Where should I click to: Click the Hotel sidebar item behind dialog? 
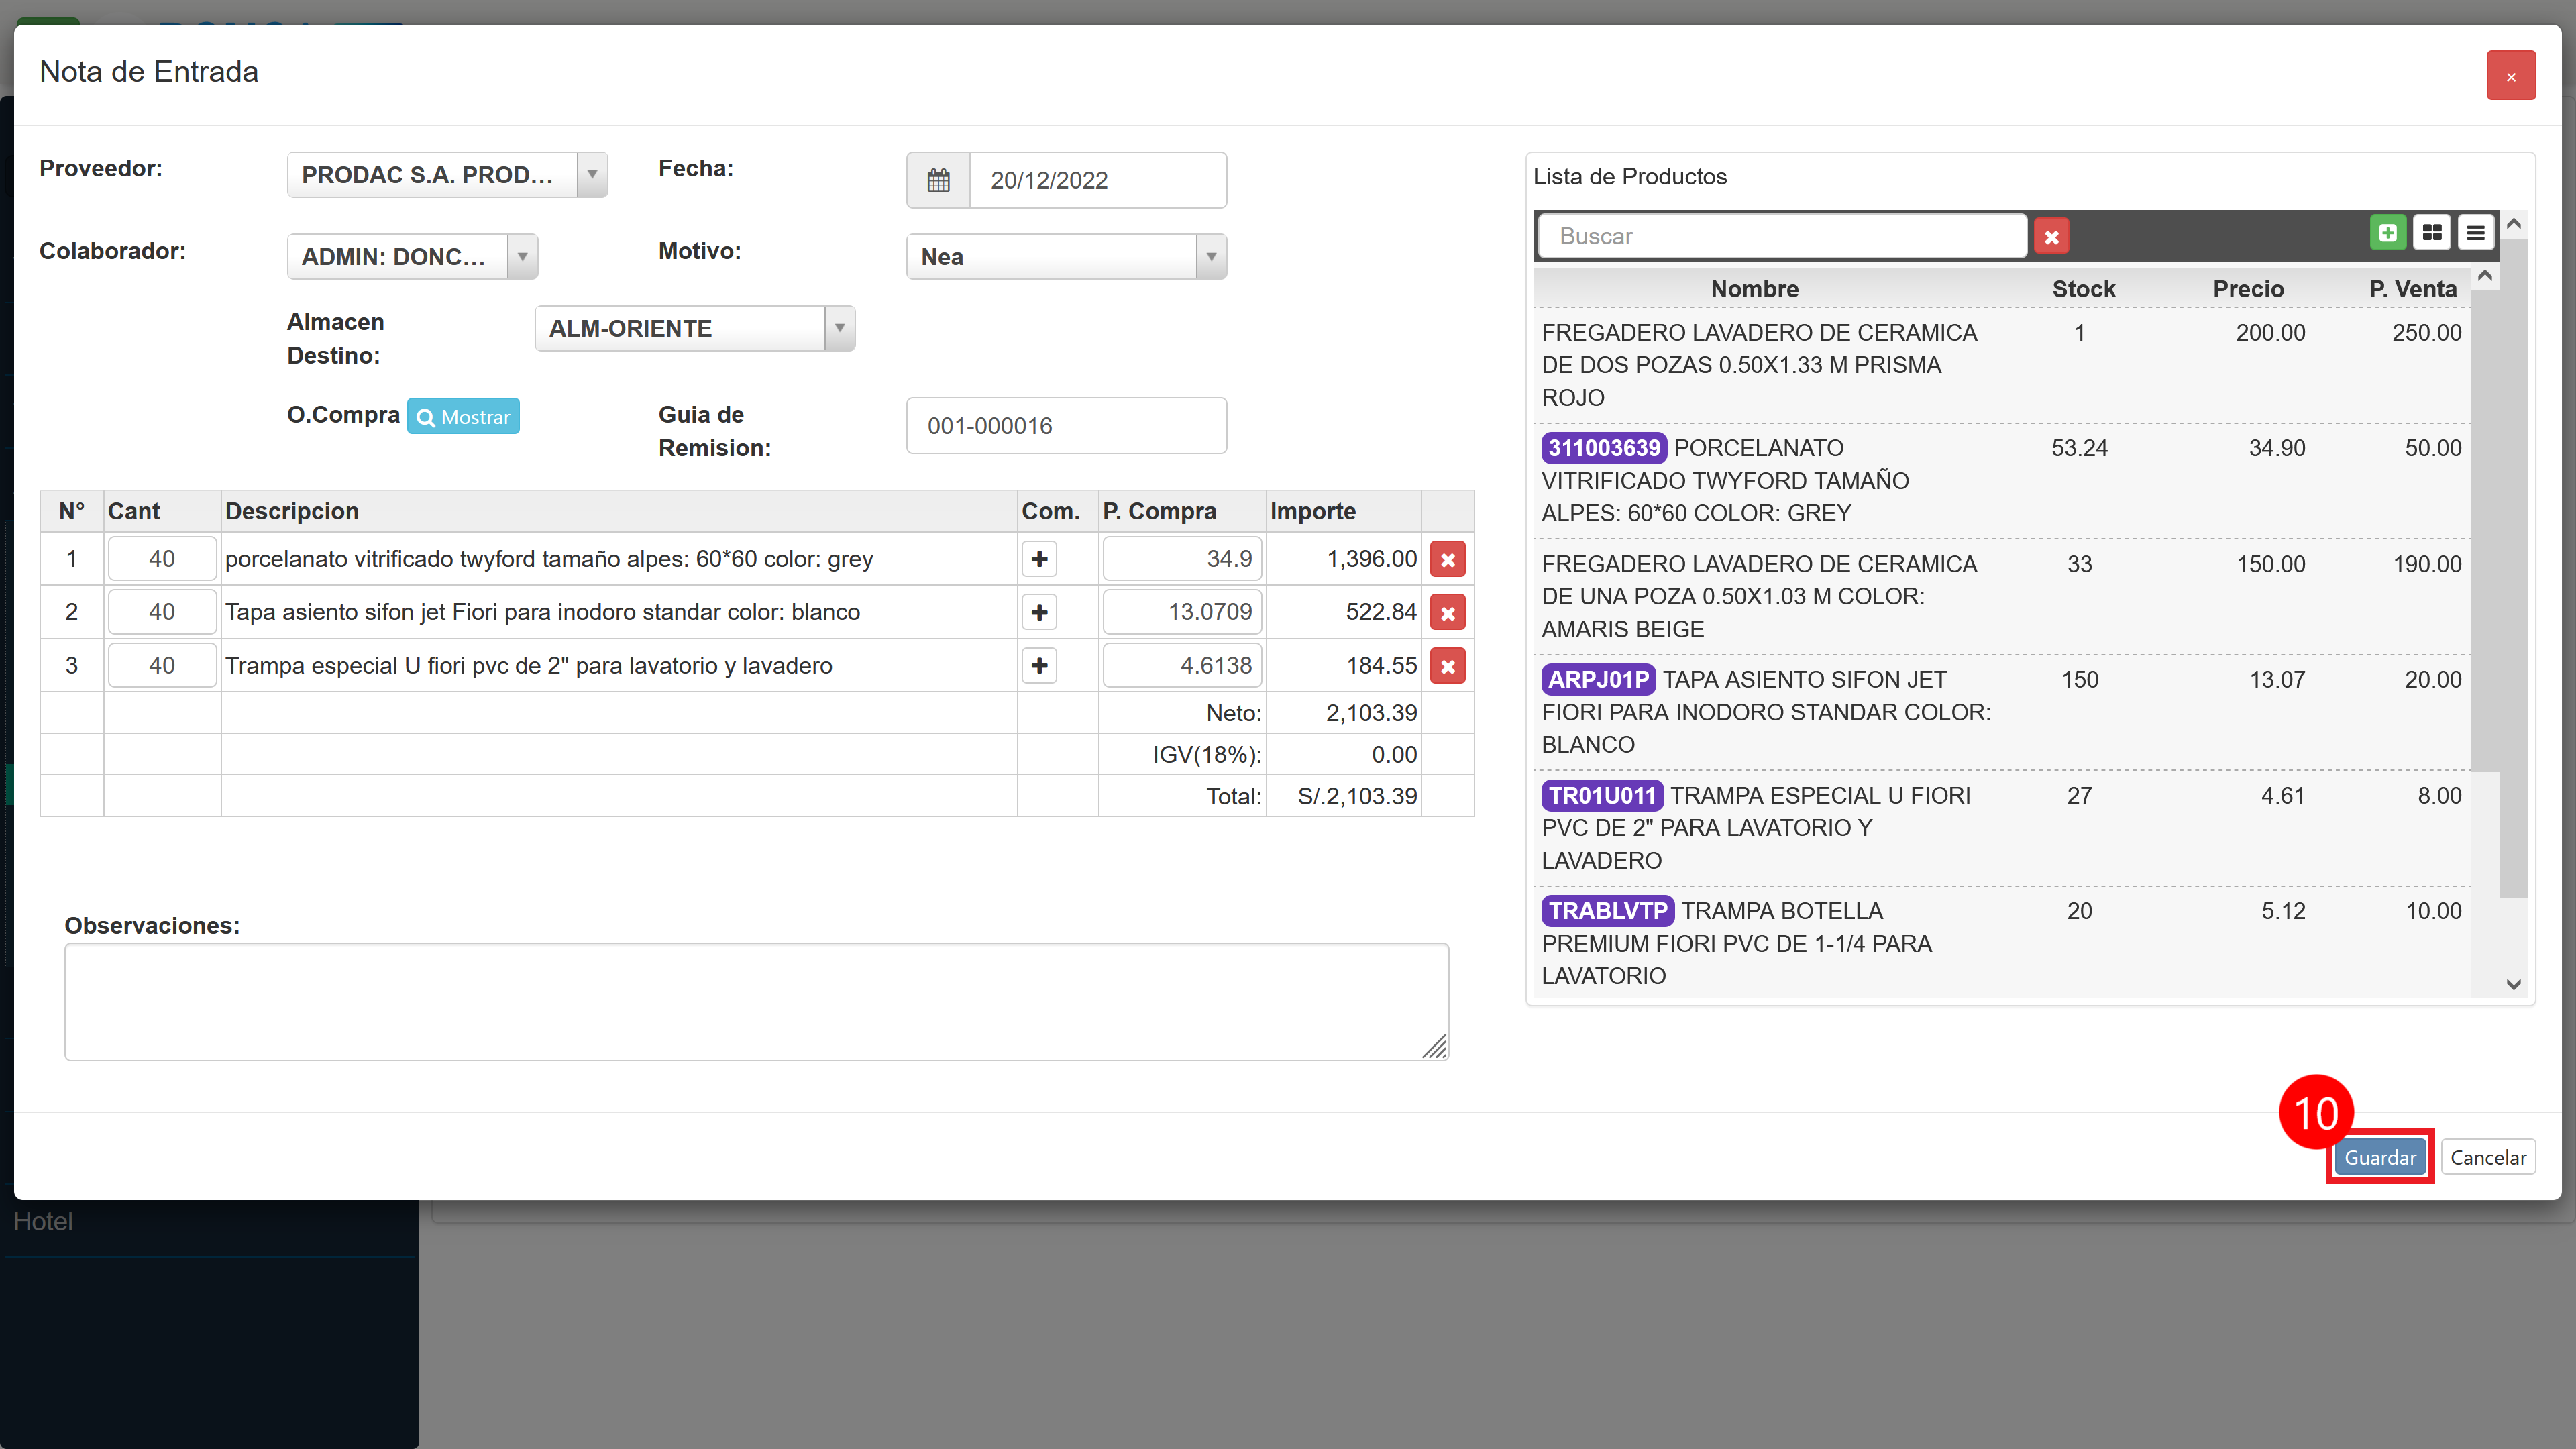[x=43, y=1221]
